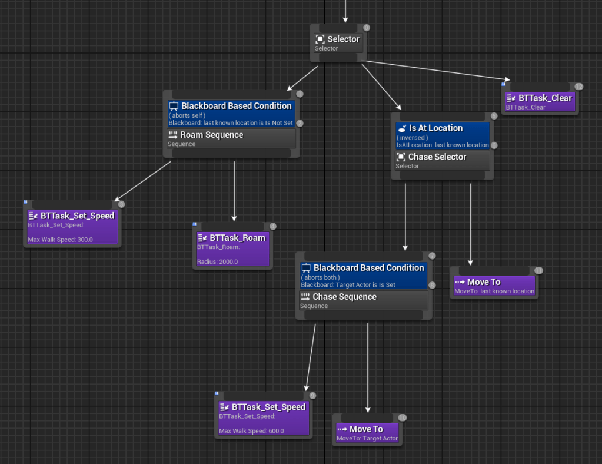Select the BTTask_Set_Speed node with speed 600.0

pos(263,418)
